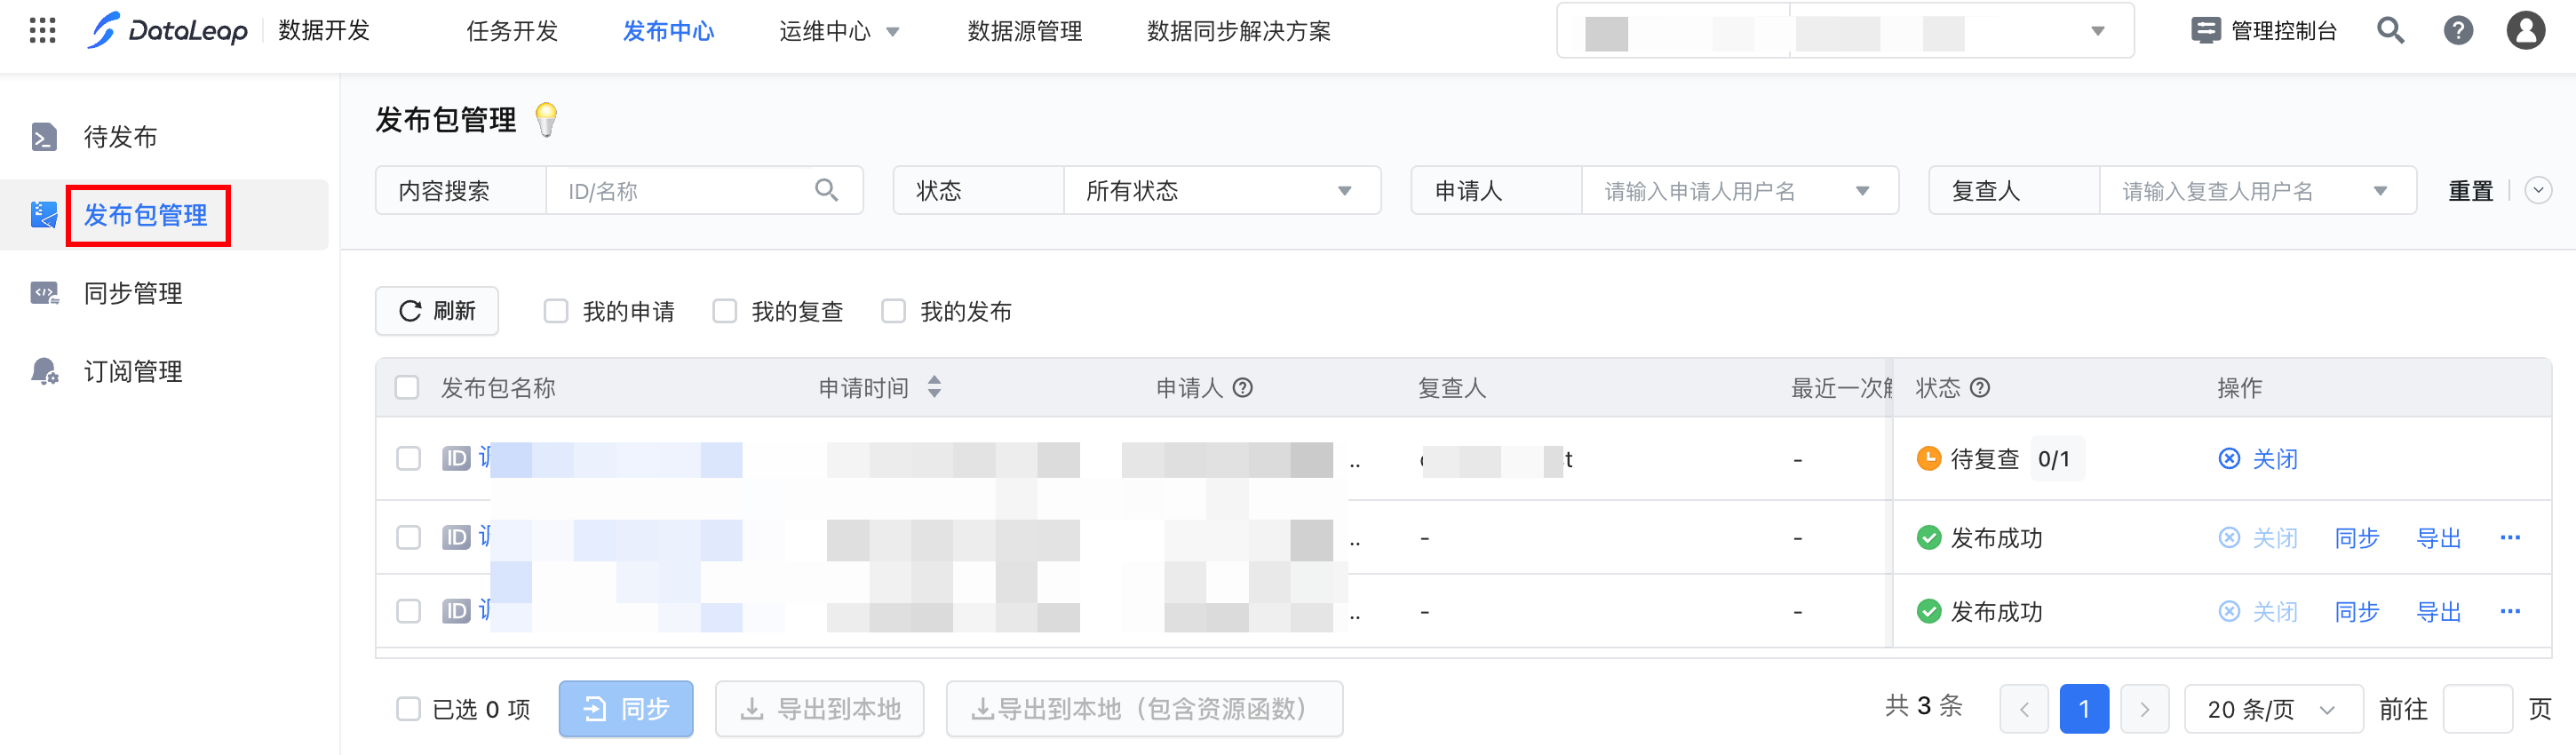Open the more actions ellipsis in second row
This screenshot has width=2576, height=755.
(x=2509, y=538)
